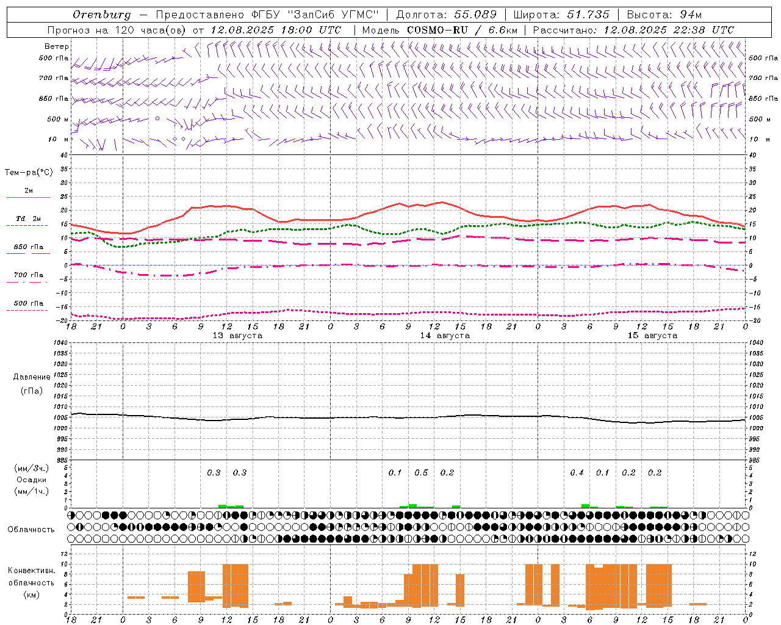Screen dimensions: 781x625
Task: Click "Прогноз на 120 часа(ов)" forecast text
Action: pyautogui.click(x=117, y=30)
